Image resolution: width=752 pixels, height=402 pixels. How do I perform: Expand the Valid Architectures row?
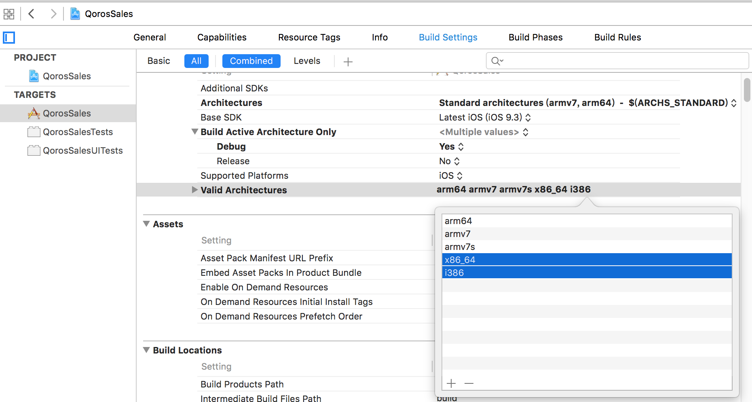(x=195, y=190)
